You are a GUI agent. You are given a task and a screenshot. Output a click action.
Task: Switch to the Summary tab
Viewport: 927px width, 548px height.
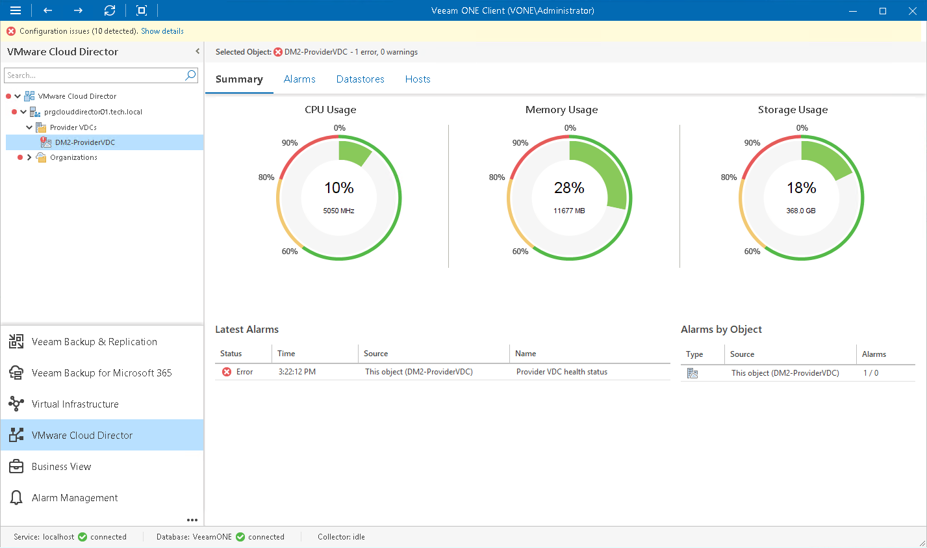(239, 79)
